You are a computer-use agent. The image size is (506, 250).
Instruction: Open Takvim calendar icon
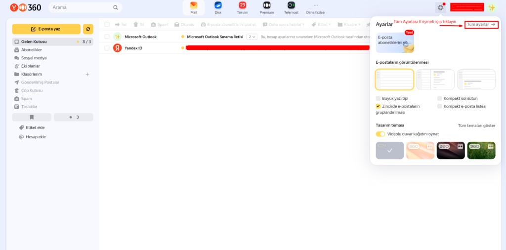click(x=243, y=5)
